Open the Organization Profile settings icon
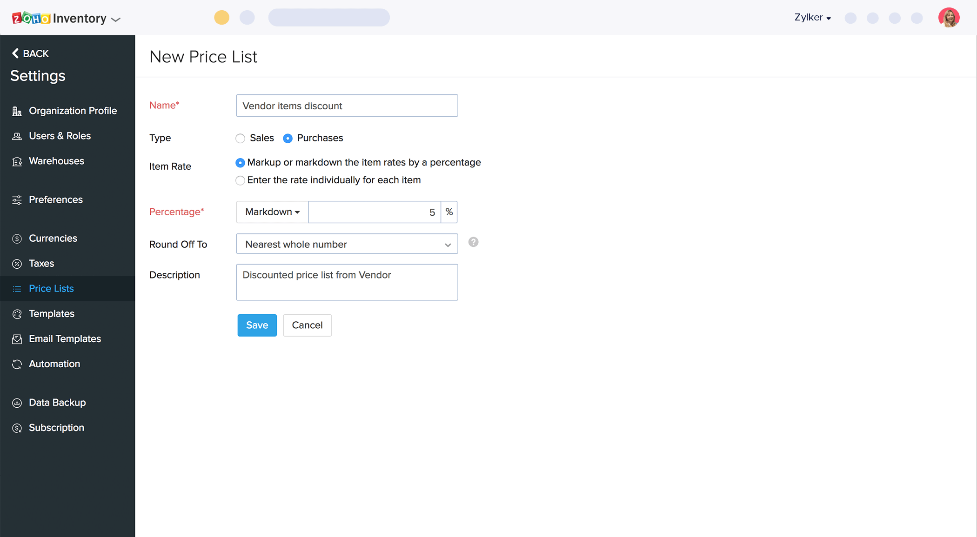This screenshot has height=537, width=977. pos(17,111)
